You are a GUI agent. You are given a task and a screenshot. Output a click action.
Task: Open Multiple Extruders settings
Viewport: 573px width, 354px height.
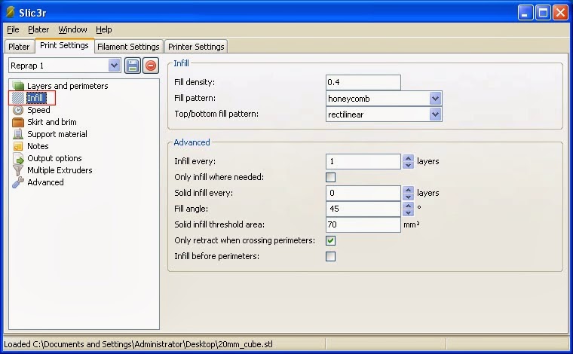[60, 170]
